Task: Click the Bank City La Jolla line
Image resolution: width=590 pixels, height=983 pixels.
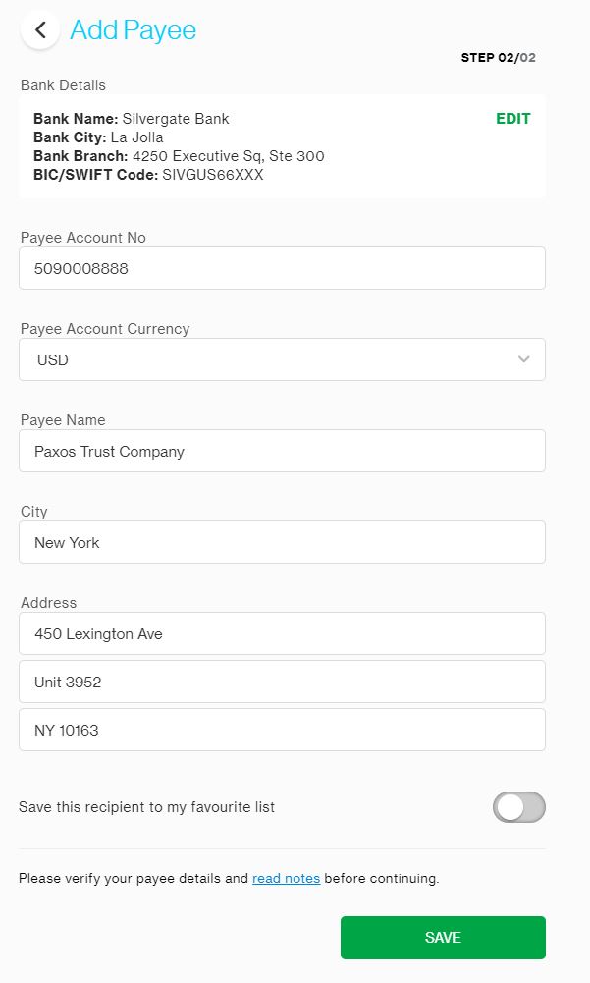Action: pos(98,137)
